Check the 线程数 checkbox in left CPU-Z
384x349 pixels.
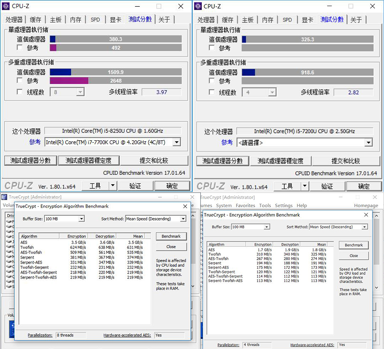point(19,92)
